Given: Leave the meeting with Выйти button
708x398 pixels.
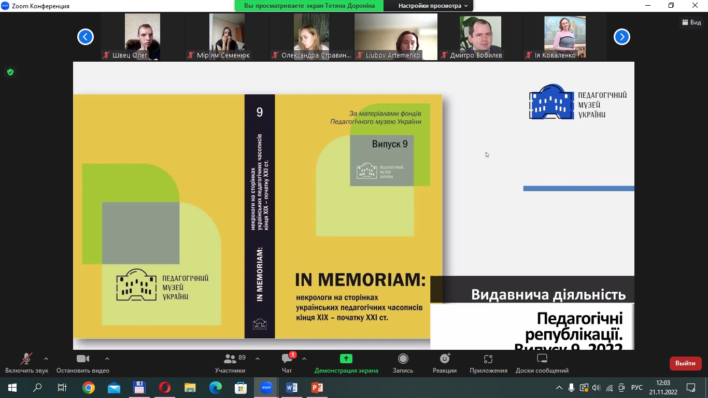Looking at the screenshot, I should tap(685, 363).
